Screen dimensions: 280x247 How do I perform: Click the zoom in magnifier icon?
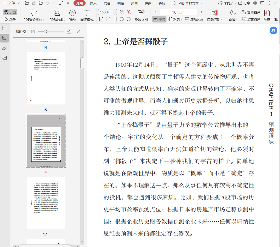point(129,12)
